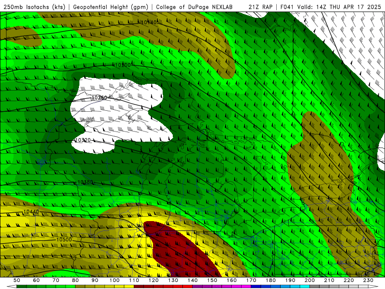385x289 pixels.
Task: Click the 210 value on the color scale
Action: pyautogui.click(x=330, y=280)
